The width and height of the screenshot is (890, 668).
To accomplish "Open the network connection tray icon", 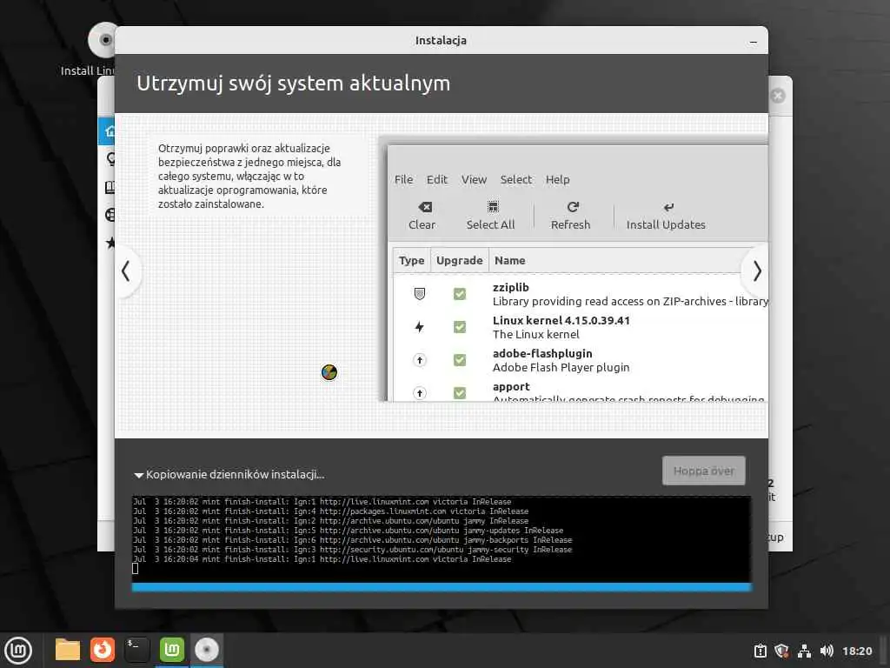I will (x=804, y=651).
